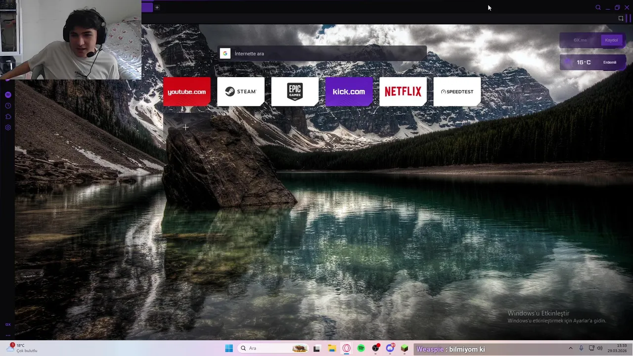Click the GX.me label

click(x=580, y=40)
